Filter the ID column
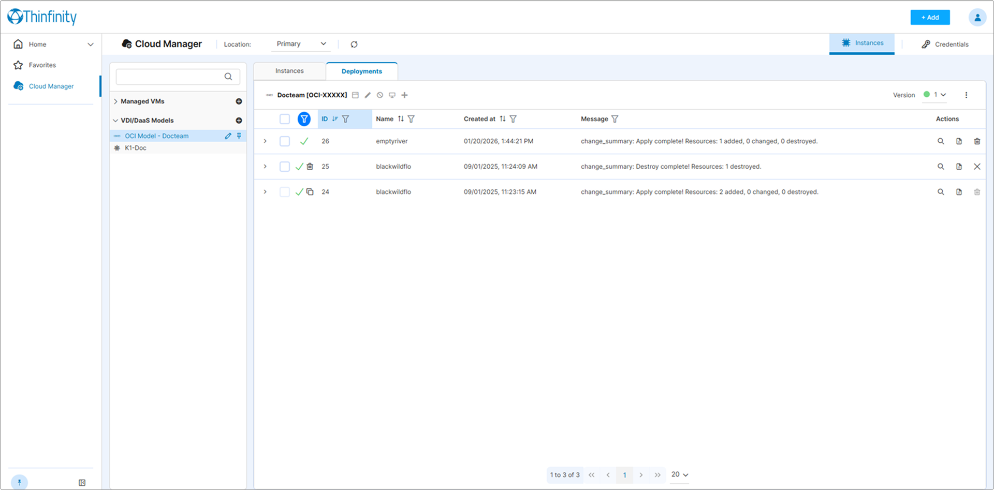 point(346,119)
